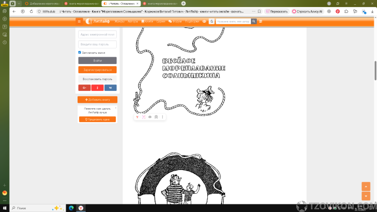Open the Форум menu
Screen dimensions: 377x212
point(175,22)
